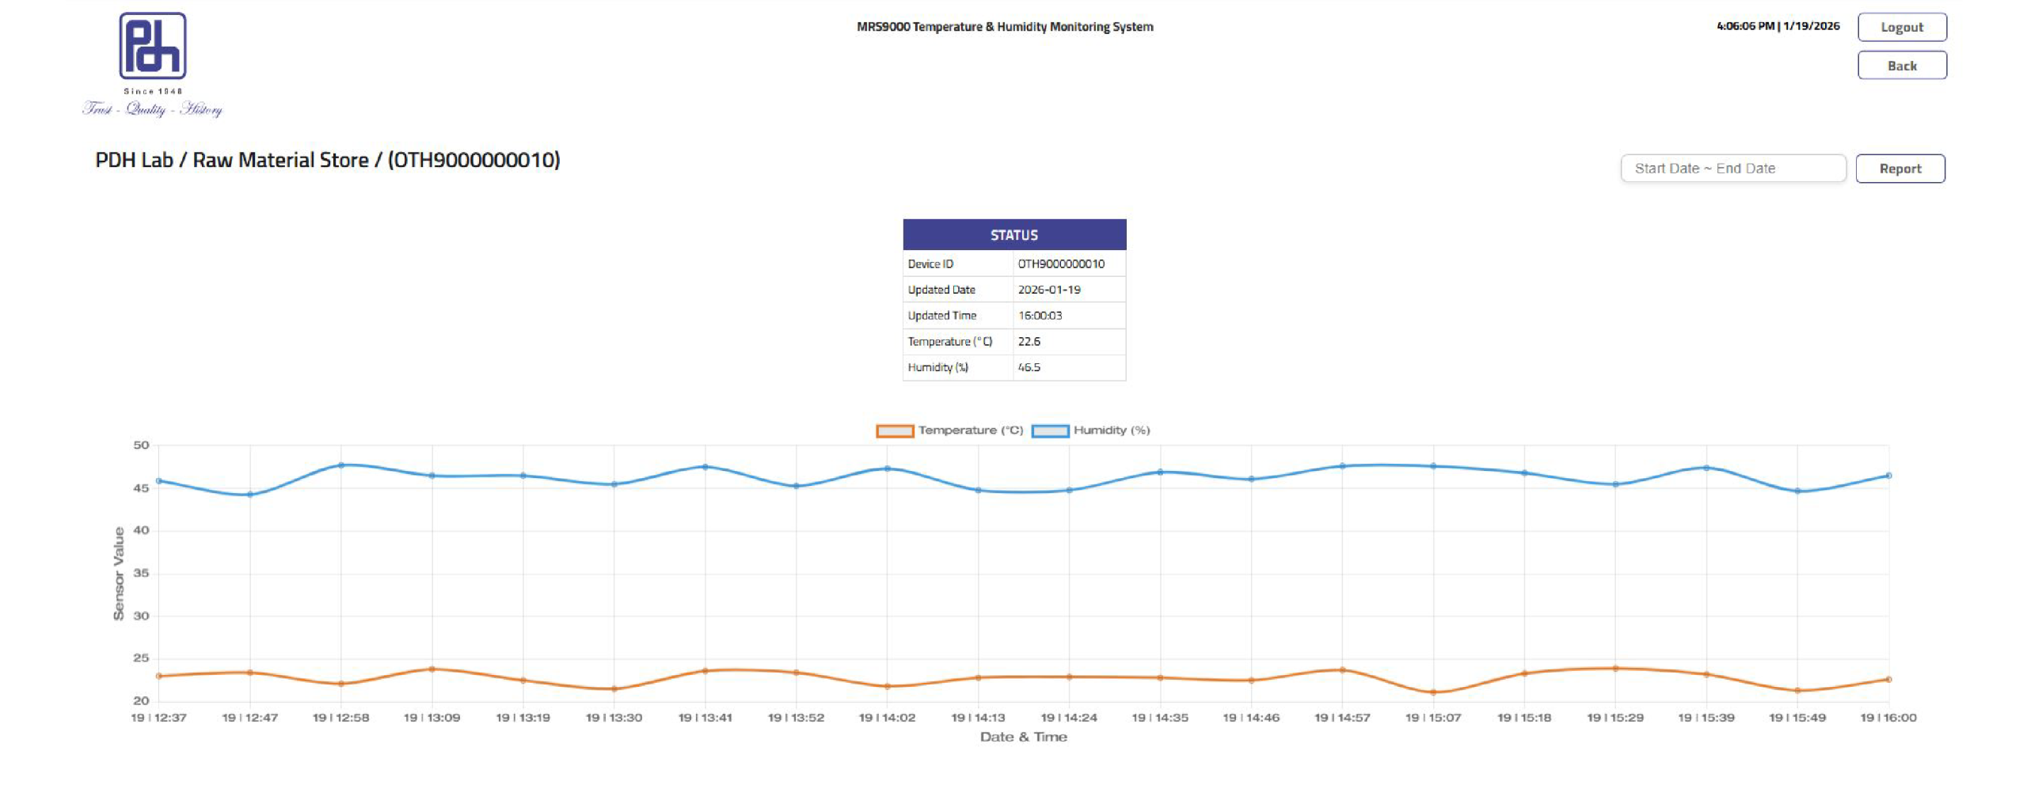The width and height of the screenshot is (2027, 789).
Task: Click the blue Humidity legend swatch
Action: [x=1050, y=431]
